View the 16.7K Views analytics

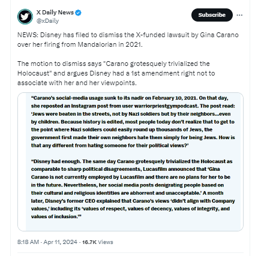click(x=97, y=242)
